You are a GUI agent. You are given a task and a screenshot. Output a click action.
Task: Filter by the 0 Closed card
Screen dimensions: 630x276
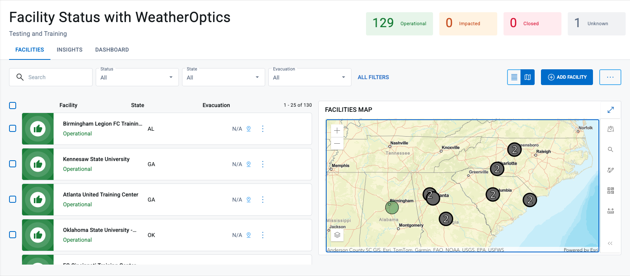(x=532, y=24)
